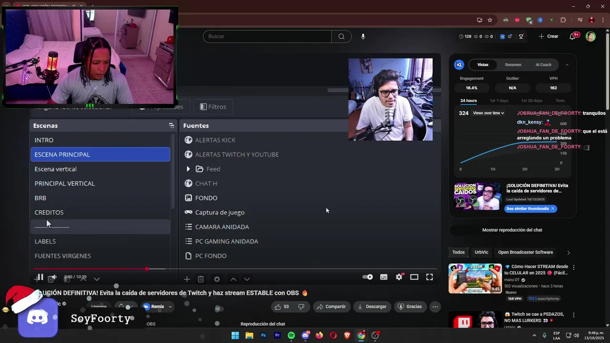
Task: Click the YouTube Buscar search field
Action: pos(267,36)
